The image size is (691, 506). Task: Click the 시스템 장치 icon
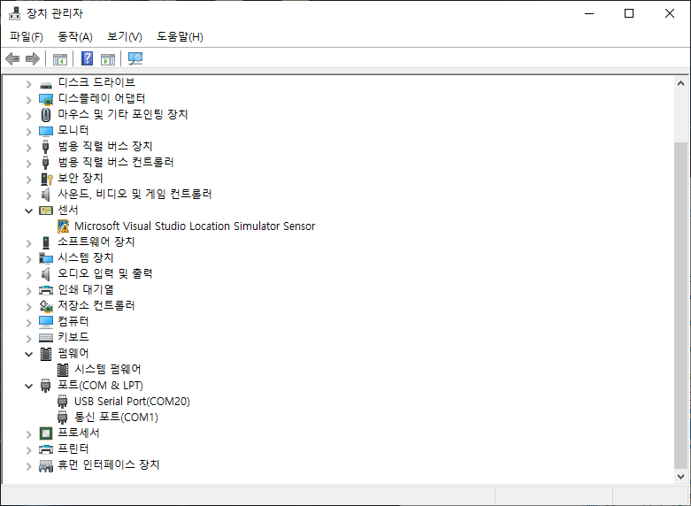point(46,257)
